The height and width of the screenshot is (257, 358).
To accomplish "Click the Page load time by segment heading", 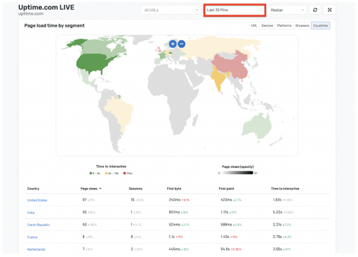I will pos(54,25).
